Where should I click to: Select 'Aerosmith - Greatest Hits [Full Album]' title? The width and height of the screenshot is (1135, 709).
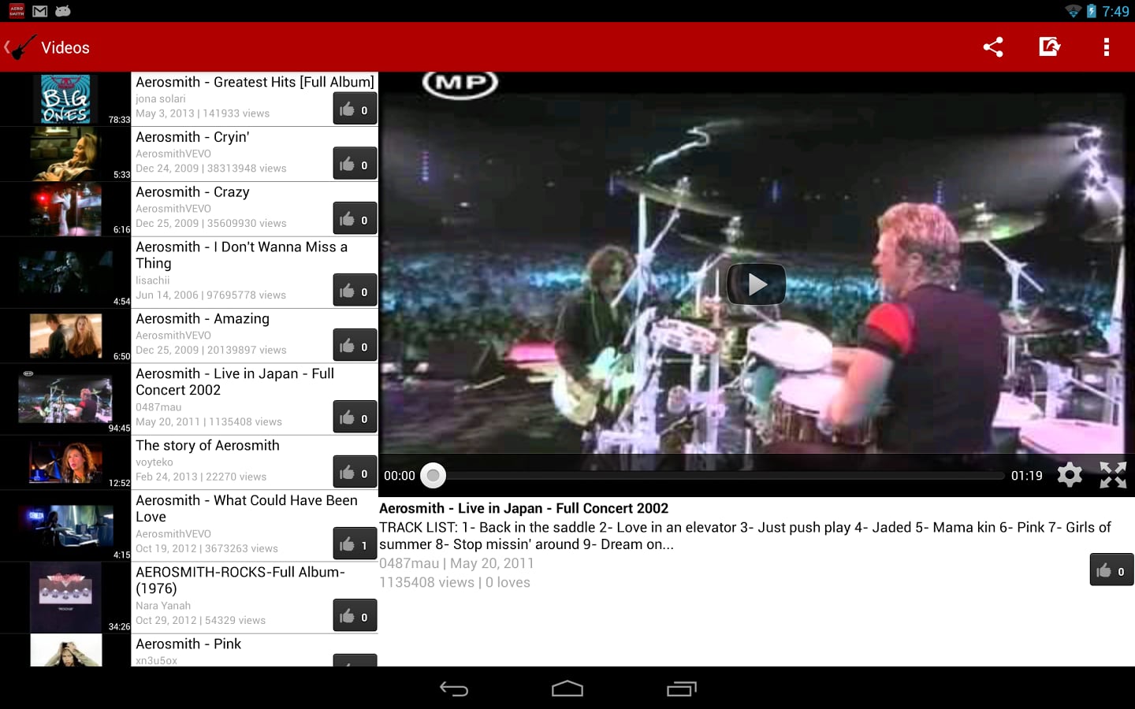(255, 82)
